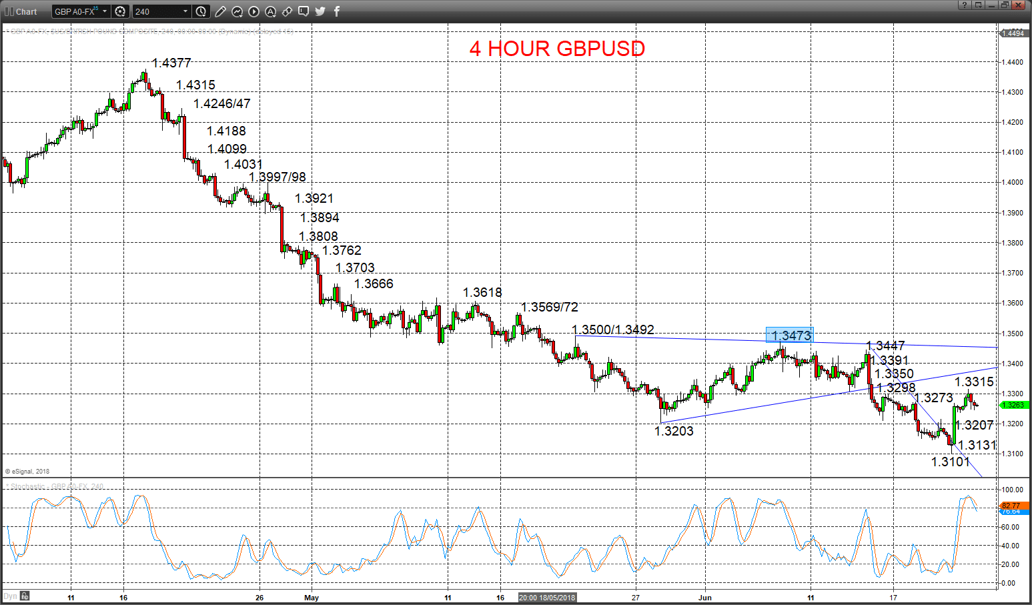Open the time template clock icon
This screenshot has height=605, width=1032.
tap(201, 11)
